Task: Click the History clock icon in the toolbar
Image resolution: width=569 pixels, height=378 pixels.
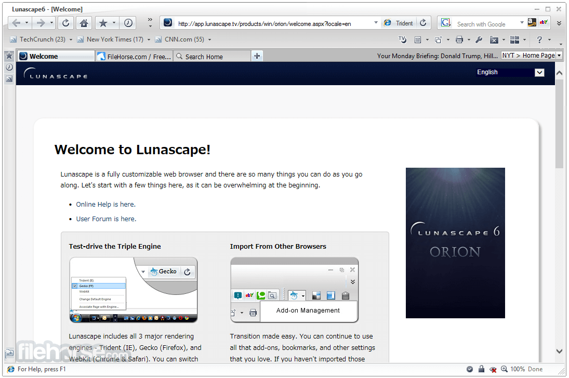Action: tap(128, 23)
